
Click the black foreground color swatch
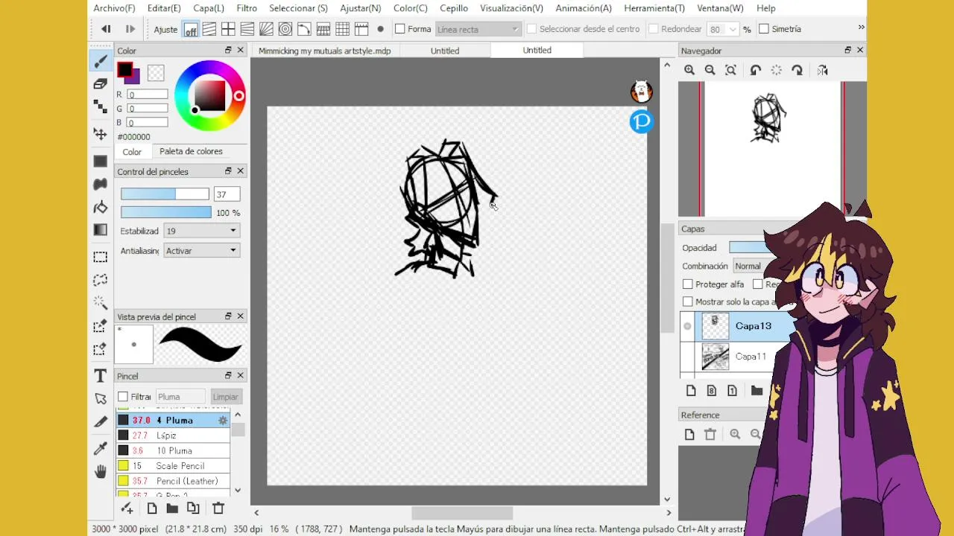click(124, 71)
